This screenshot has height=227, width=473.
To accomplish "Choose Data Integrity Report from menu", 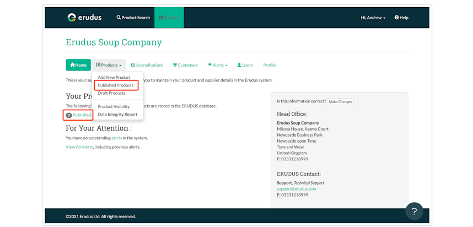I will pos(117,114).
